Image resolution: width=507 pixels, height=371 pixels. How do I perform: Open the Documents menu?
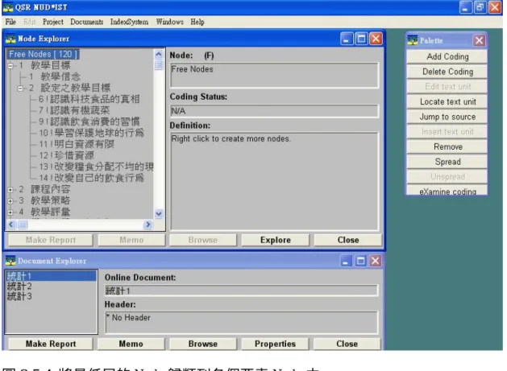[x=87, y=22]
